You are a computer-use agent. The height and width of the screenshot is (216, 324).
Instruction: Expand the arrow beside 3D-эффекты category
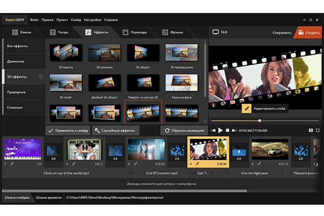pos(42,77)
